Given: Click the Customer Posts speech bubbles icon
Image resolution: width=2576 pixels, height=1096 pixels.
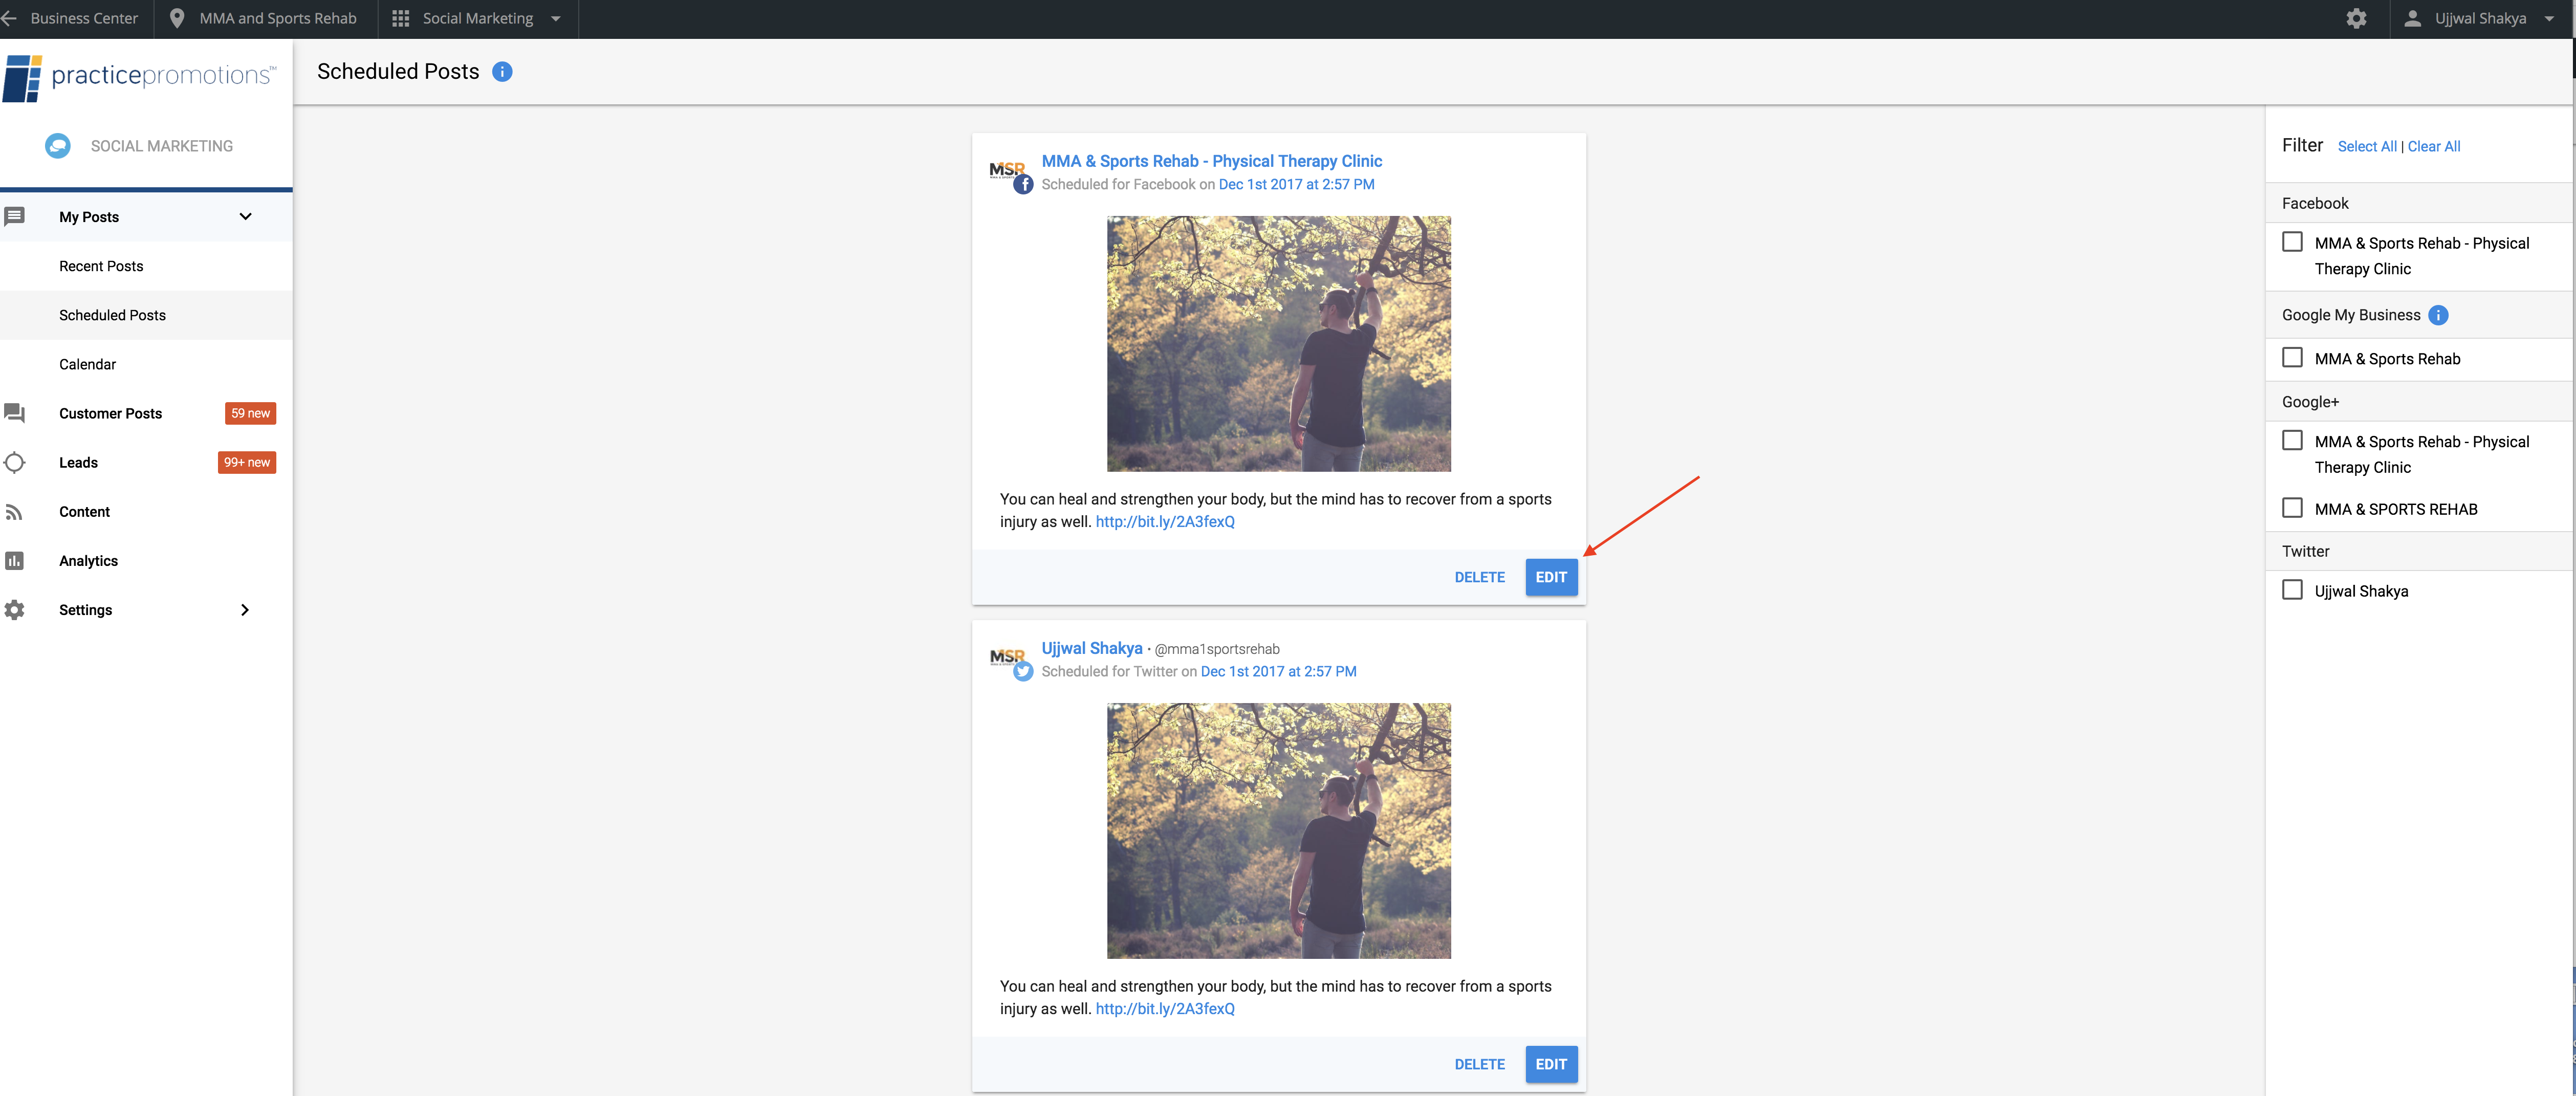Looking at the screenshot, I should (x=14, y=413).
